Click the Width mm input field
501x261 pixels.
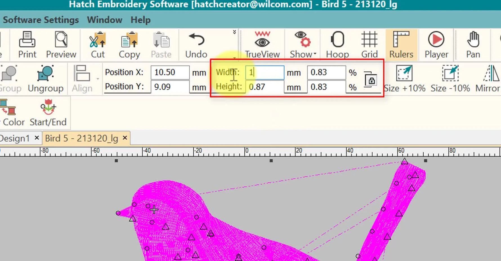pos(265,73)
